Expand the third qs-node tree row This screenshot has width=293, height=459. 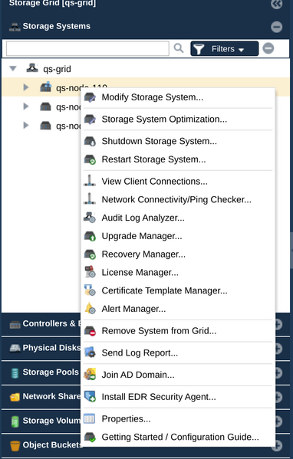(x=26, y=126)
